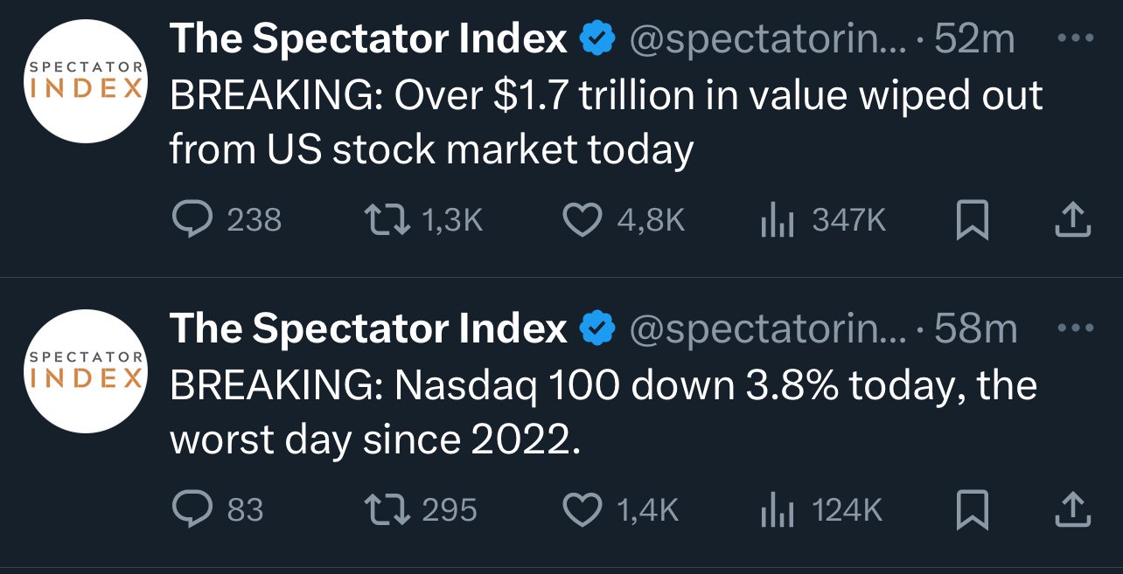Image resolution: width=1123 pixels, height=574 pixels.
Task: Bookmark the Nasdaq 100 tweet
Action: (972, 510)
